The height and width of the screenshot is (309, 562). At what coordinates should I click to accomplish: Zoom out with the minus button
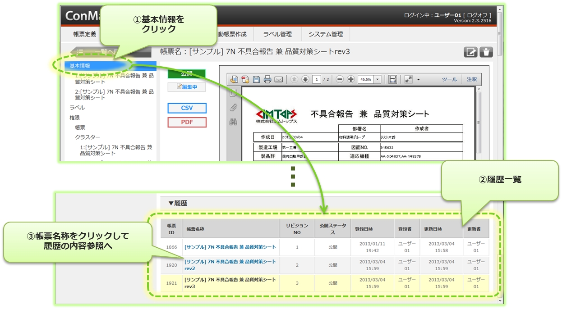[340, 79]
